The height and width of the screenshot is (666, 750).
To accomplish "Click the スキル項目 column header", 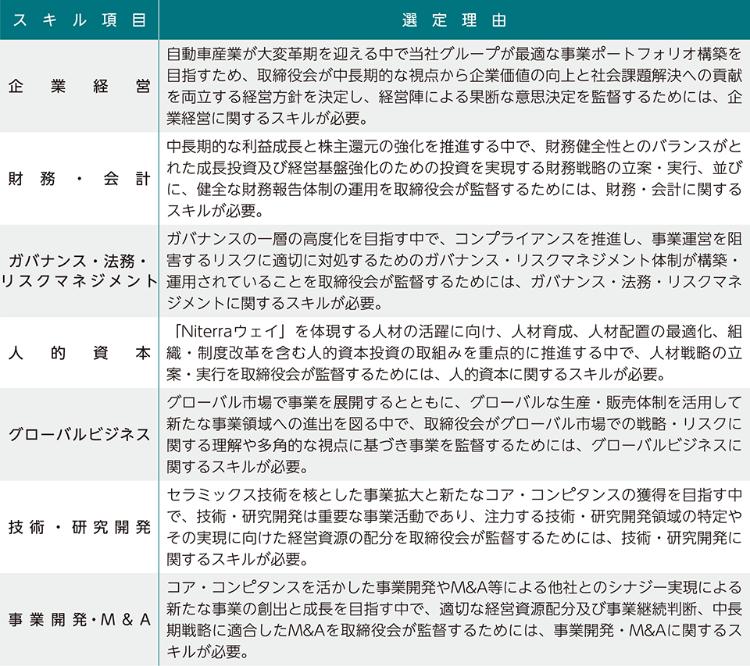I will pos(79,20).
